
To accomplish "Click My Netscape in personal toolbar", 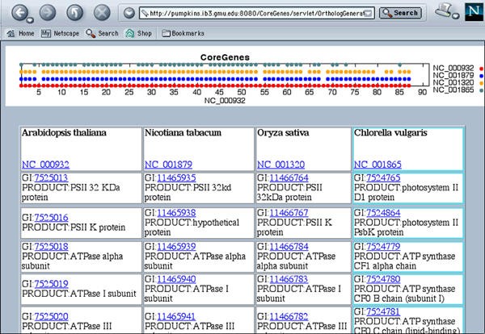I will pyautogui.click(x=61, y=34).
